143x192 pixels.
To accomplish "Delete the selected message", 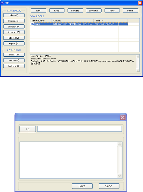I will click(130, 10).
